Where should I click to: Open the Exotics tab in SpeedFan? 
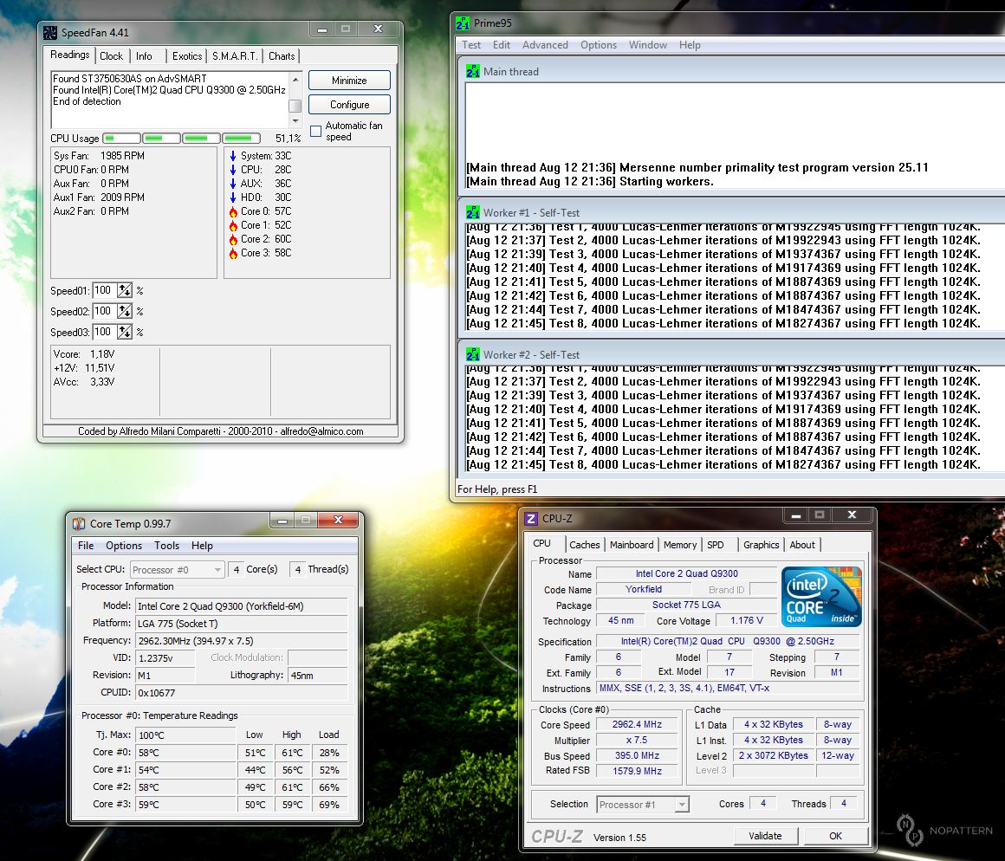187,55
